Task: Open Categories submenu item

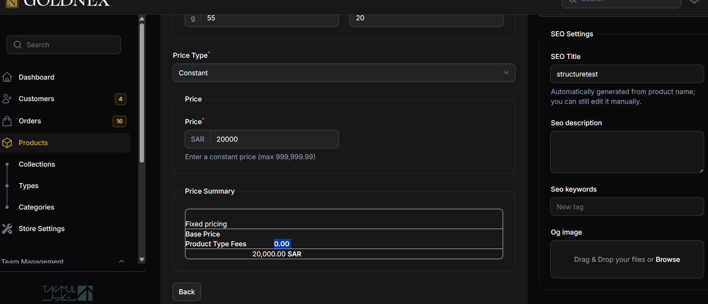Action: point(36,207)
